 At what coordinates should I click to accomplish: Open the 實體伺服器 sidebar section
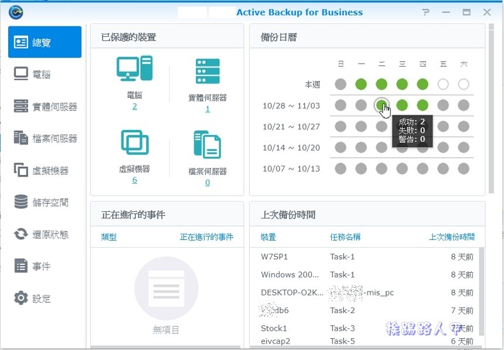coord(45,107)
